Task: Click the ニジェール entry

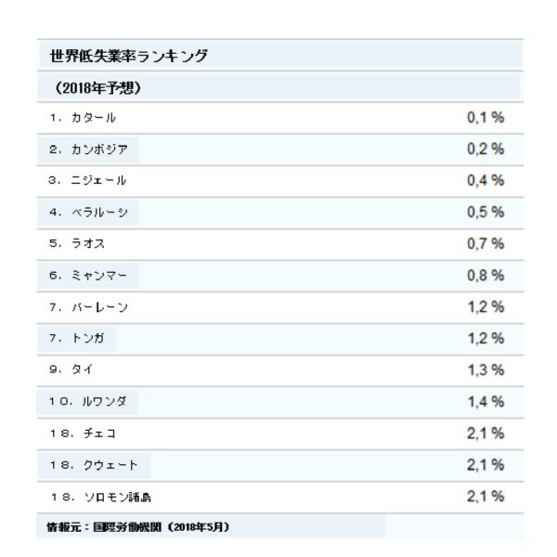Action: (x=98, y=180)
